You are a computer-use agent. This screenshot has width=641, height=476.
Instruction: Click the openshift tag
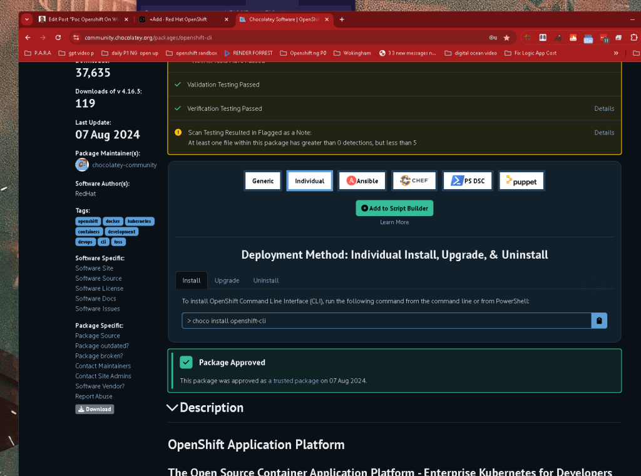pyautogui.click(x=88, y=221)
